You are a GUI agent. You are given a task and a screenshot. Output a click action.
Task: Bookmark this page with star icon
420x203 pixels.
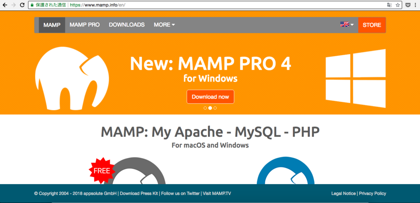click(398, 5)
